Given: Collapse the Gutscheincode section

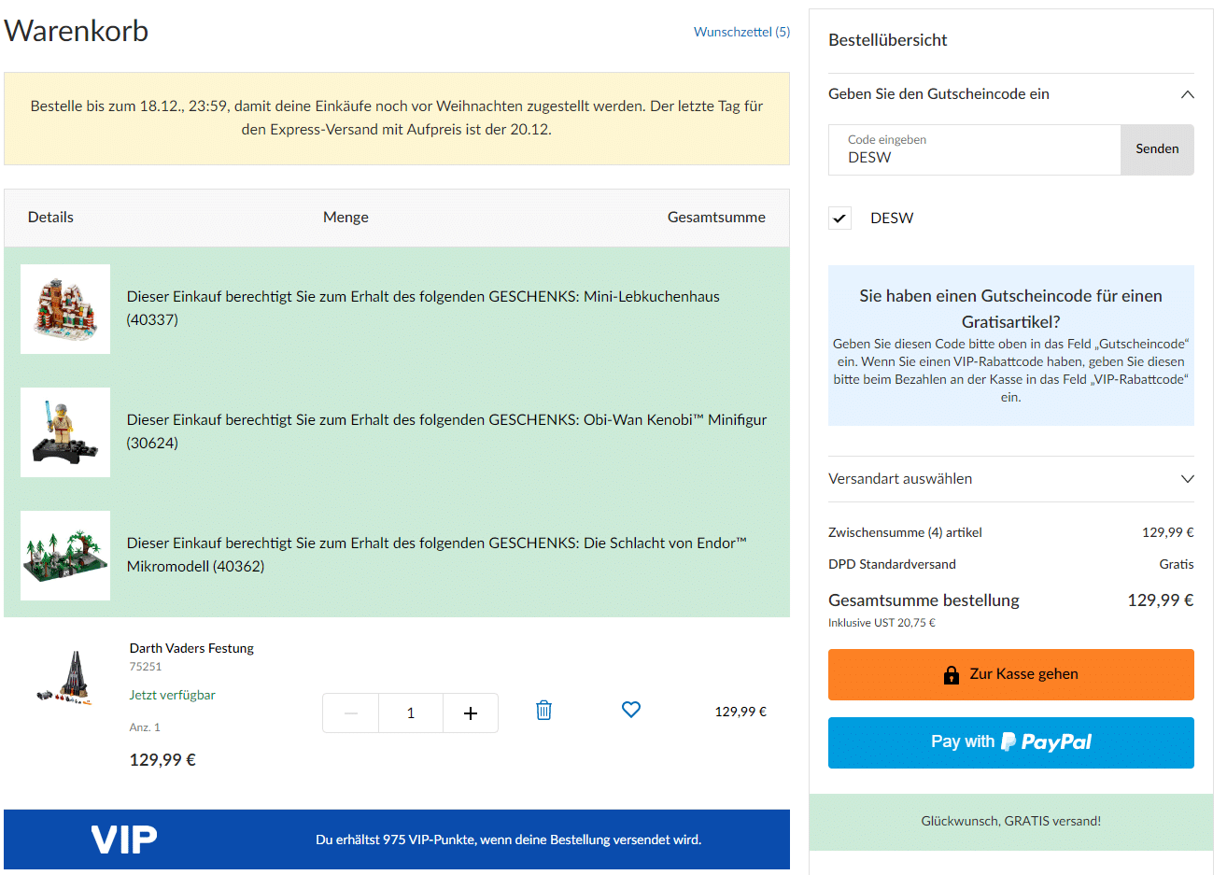Looking at the screenshot, I should [x=1188, y=94].
